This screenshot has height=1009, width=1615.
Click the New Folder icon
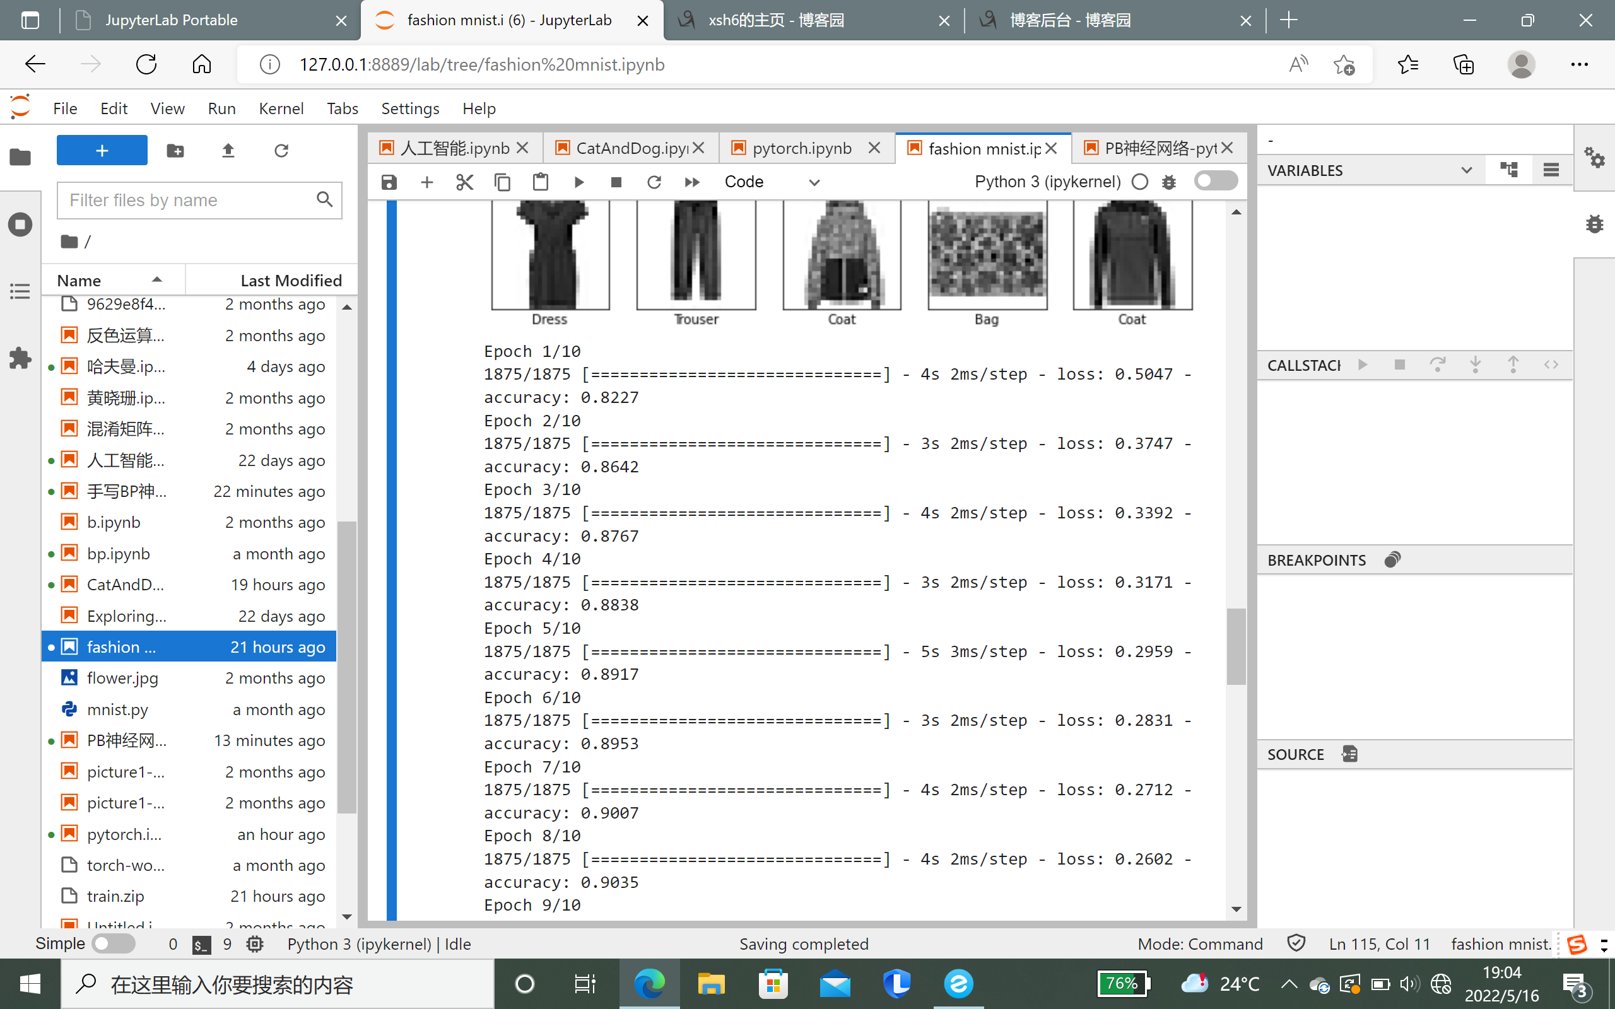click(x=175, y=151)
